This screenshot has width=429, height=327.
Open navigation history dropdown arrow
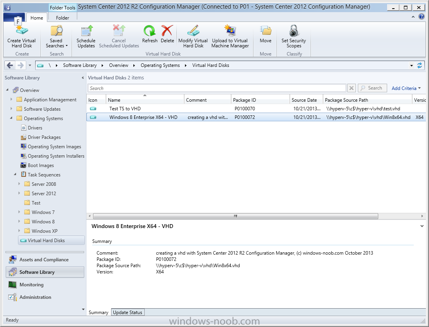30,65
